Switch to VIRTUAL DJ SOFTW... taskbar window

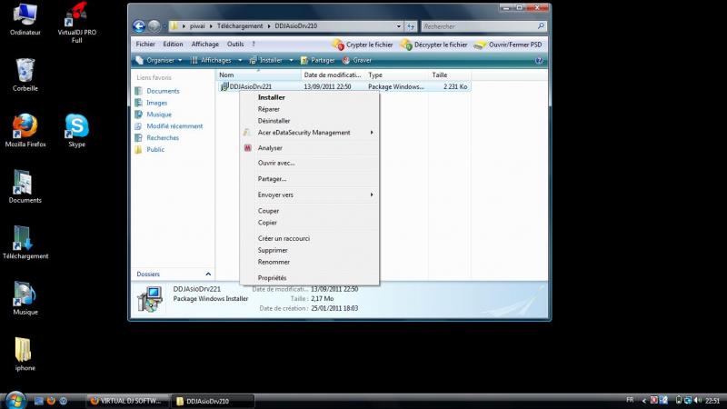[x=126, y=401]
